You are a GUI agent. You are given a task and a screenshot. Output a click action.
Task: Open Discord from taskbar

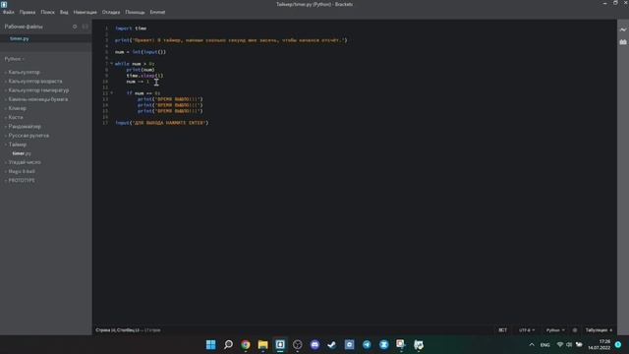pyautogui.click(x=314, y=345)
